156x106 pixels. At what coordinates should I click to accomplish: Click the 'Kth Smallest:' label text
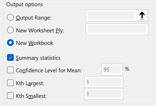click(31, 96)
